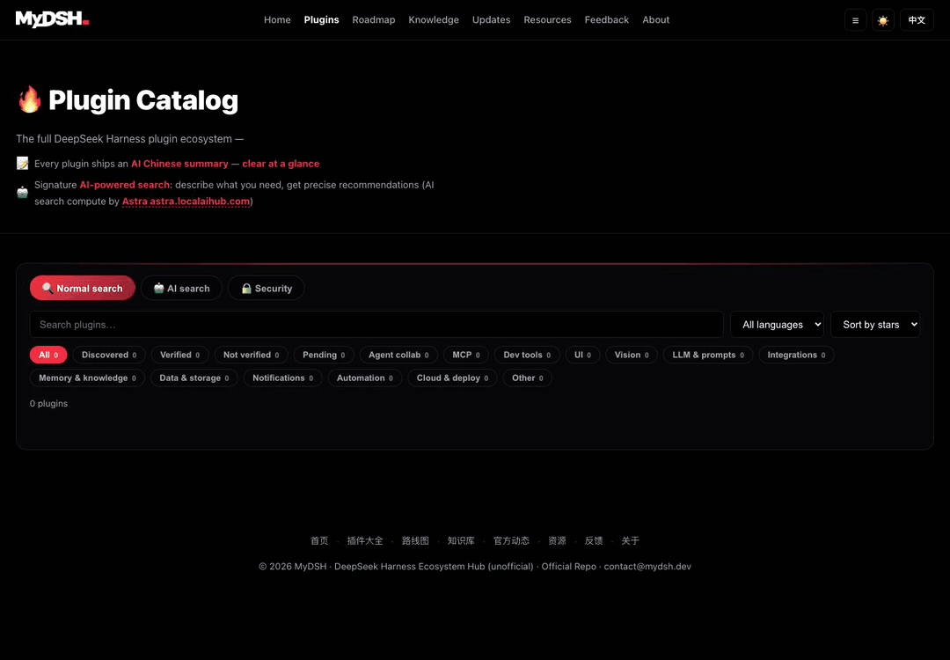The width and height of the screenshot is (950, 660).
Task: Go to the Home nav item
Action: coord(277,20)
